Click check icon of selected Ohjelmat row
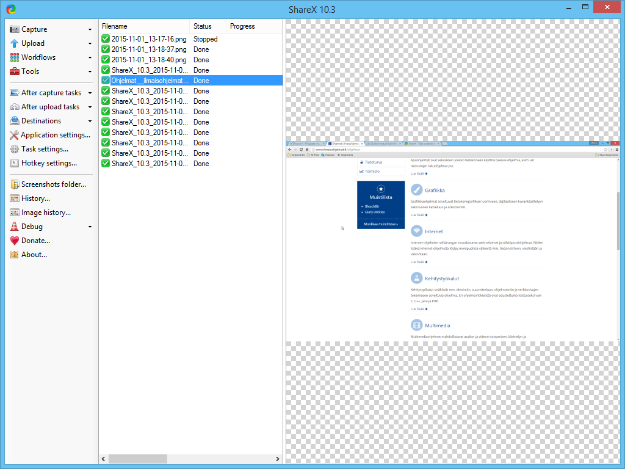Viewport: 625px width, 469px height. click(106, 80)
